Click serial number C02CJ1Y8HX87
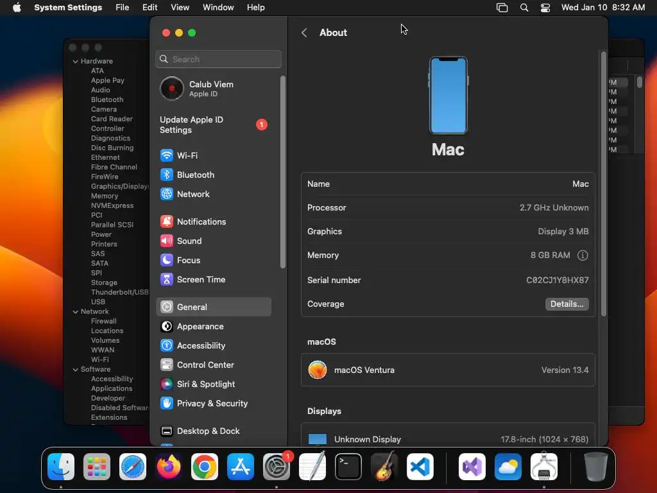This screenshot has height=493, width=657. 558,280
